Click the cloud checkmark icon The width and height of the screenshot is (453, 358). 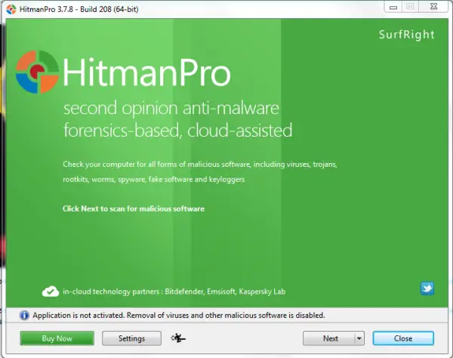tap(51, 292)
